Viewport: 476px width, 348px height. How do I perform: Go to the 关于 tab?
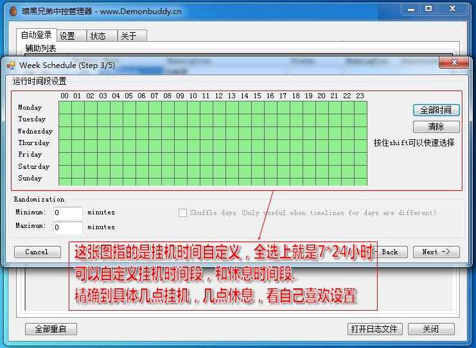pos(129,36)
